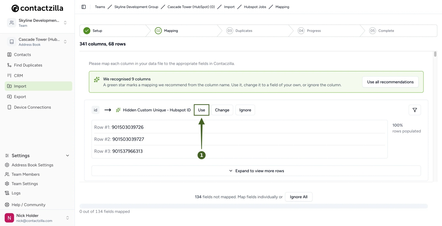Select the Duplicates step
Viewport: 442px width, 226px height.
[239, 31]
